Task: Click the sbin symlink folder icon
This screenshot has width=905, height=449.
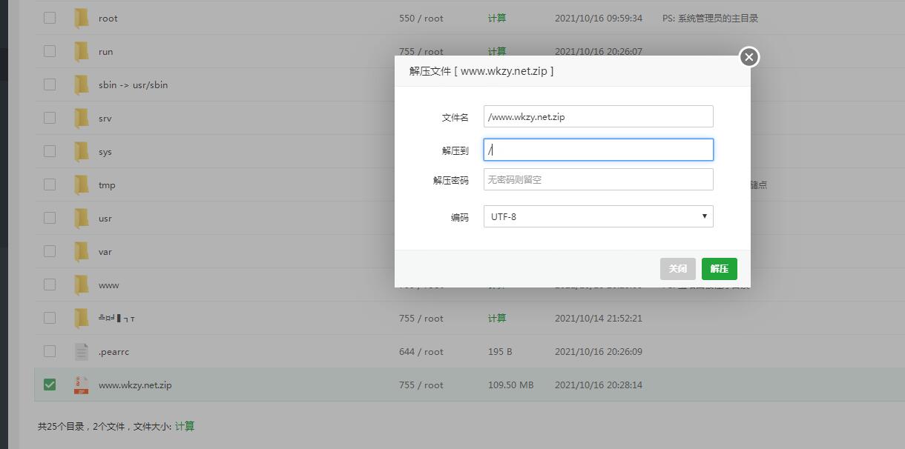Action: pos(82,85)
